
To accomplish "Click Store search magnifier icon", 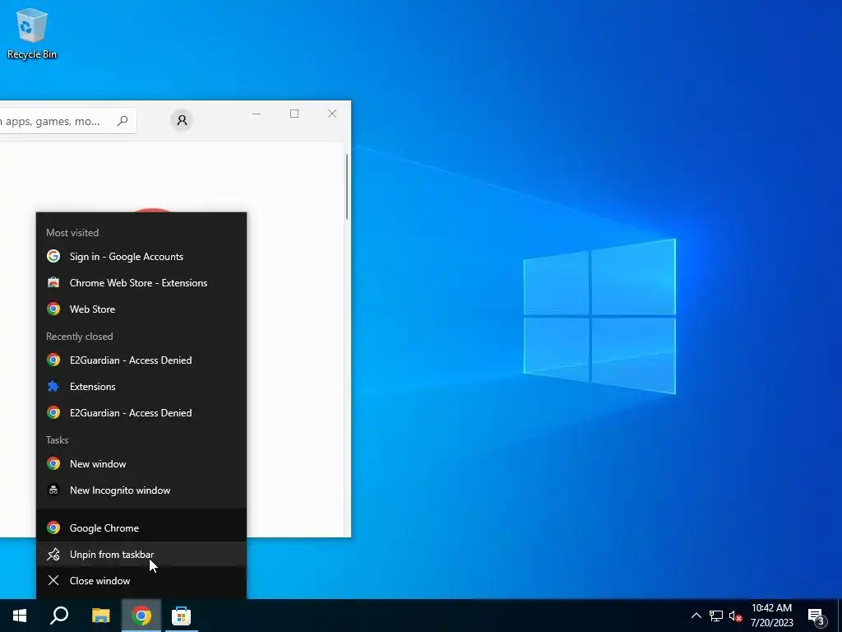I will pyautogui.click(x=123, y=121).
